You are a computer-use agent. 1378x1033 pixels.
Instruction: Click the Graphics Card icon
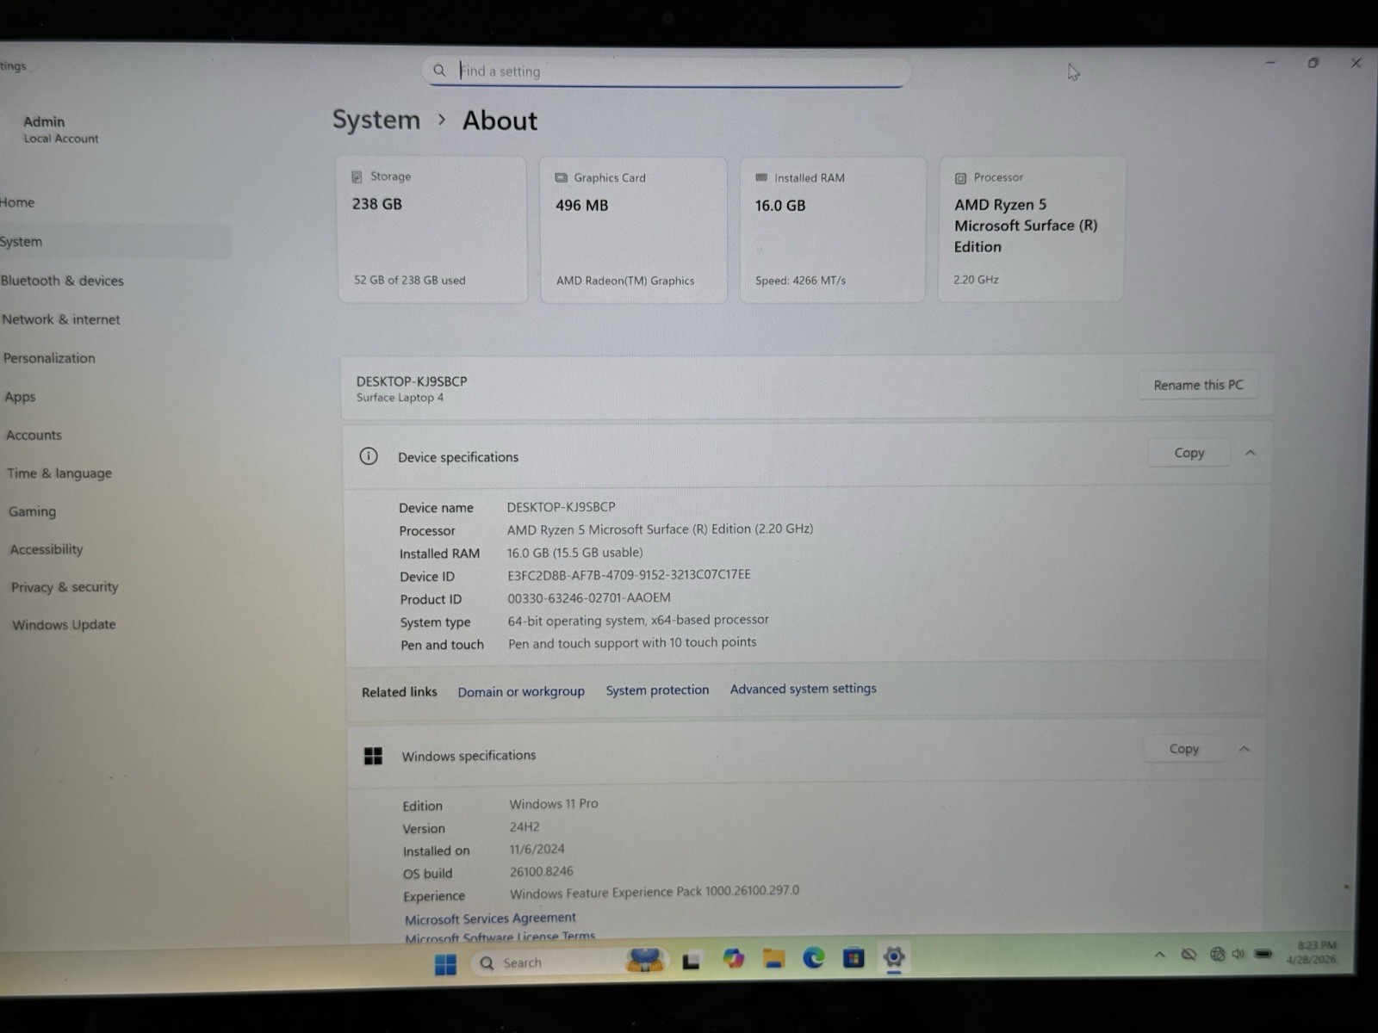(562, 177)
